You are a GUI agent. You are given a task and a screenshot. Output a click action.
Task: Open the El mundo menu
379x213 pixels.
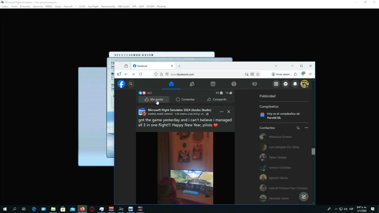pyautogui.click(x=25, y=7)
